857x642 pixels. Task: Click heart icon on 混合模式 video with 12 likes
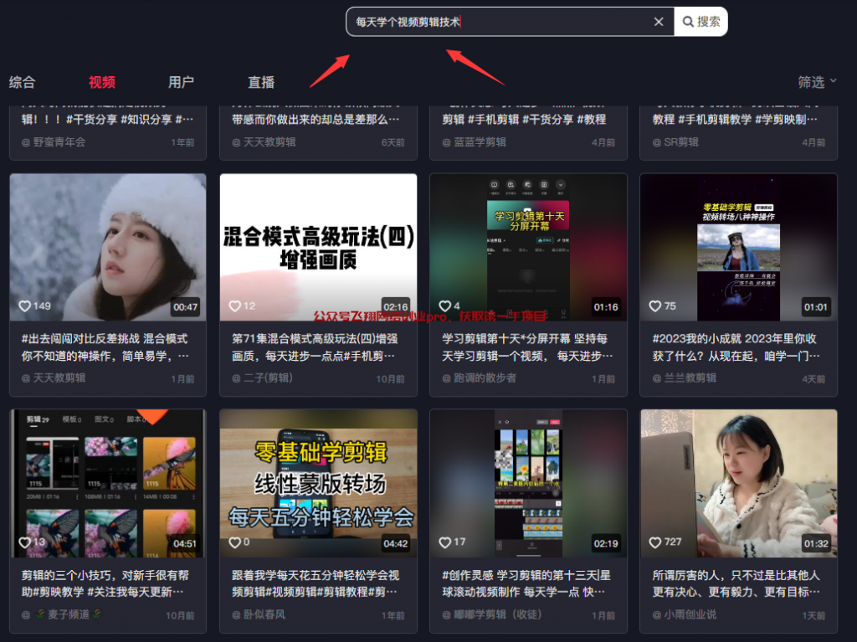tap(235, 306)
